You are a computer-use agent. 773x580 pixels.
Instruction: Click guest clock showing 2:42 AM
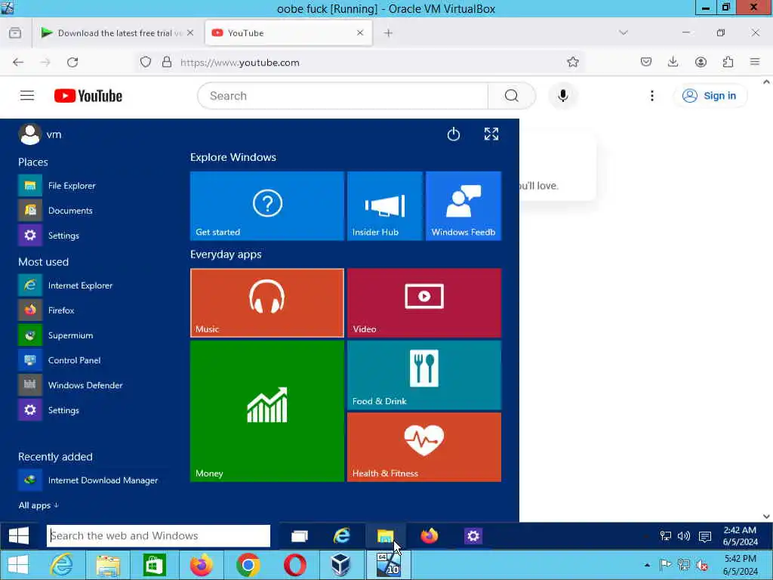(x=740, y=535)
